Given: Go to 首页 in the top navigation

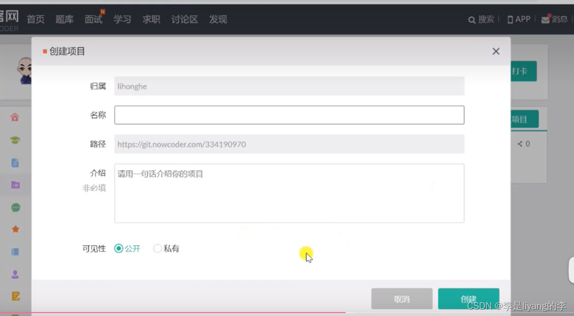Looking at the screenshot, I should point(35,19).
